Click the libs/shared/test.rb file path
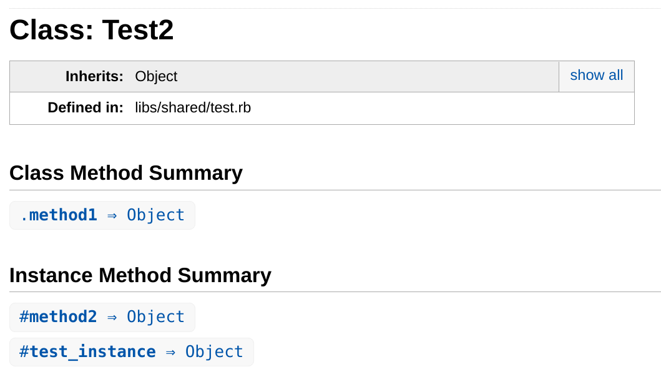This screenshot has width=661, height=387. [x=193, y=108]
